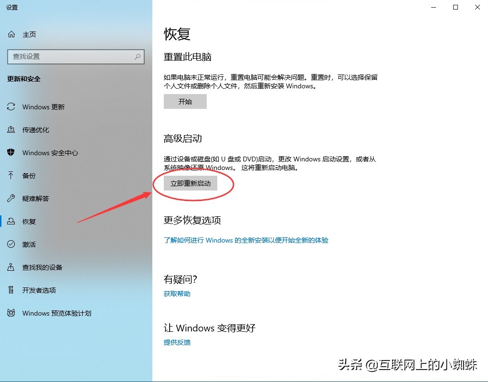Click the 备份 sidebar icon
Viewport: 488px width, 382px height.
12,175
